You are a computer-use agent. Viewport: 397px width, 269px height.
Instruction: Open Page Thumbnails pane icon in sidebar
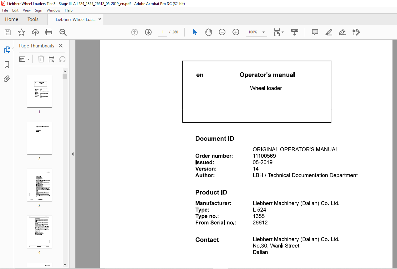(x=7, y=50)
